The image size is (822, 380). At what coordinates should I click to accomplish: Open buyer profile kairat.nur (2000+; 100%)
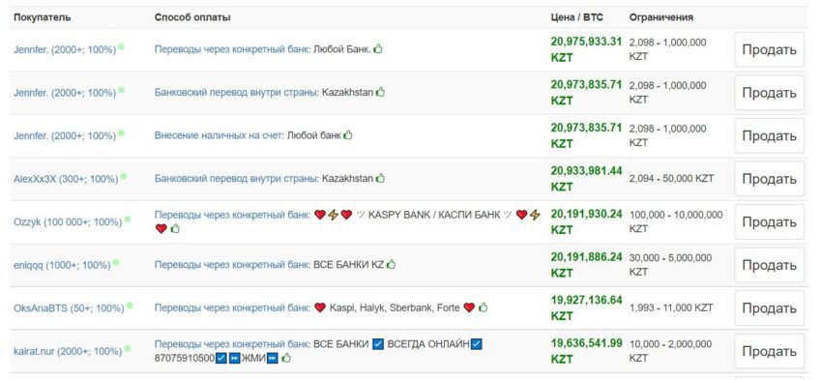68,351
